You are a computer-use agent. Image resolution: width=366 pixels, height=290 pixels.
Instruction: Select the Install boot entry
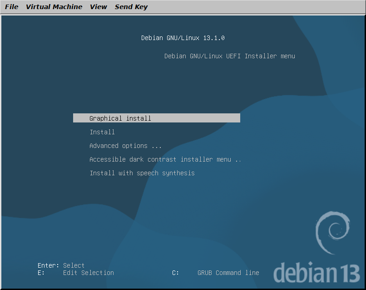point(102,132)
